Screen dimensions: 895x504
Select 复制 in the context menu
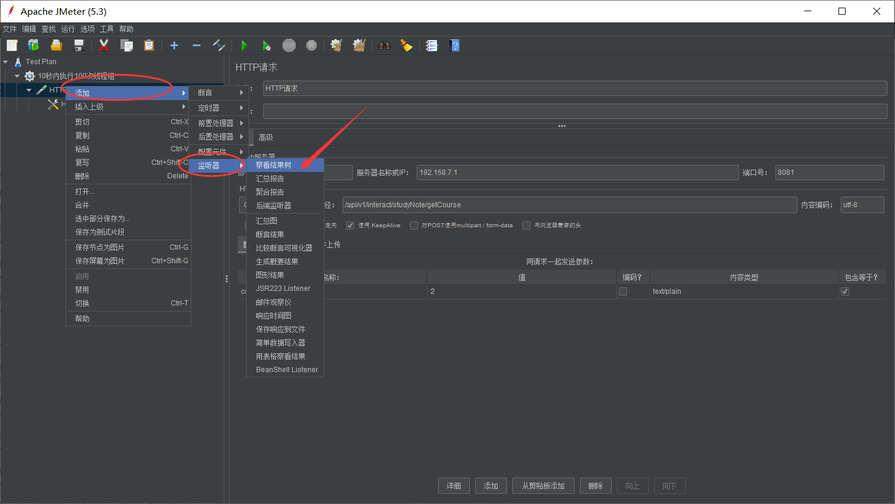(128, 135)
